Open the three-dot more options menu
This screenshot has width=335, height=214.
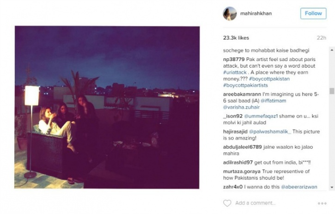322,203
